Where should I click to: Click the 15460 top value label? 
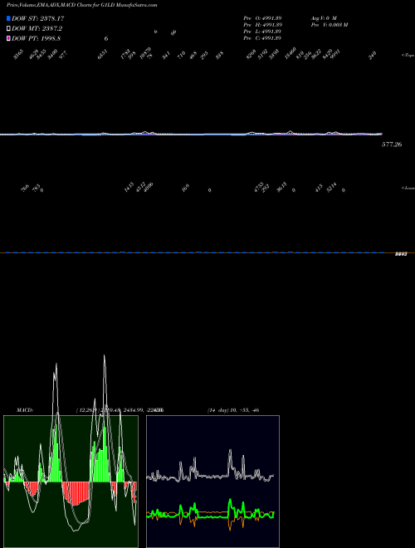click(x=290, y=53)
